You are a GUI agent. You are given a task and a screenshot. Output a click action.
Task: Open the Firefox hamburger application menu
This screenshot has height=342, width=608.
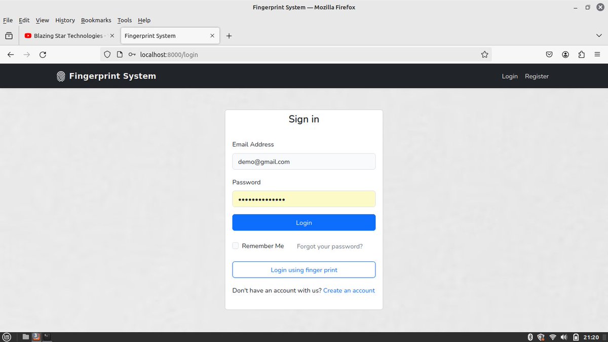pyautogui.click(x=597, y=55)
